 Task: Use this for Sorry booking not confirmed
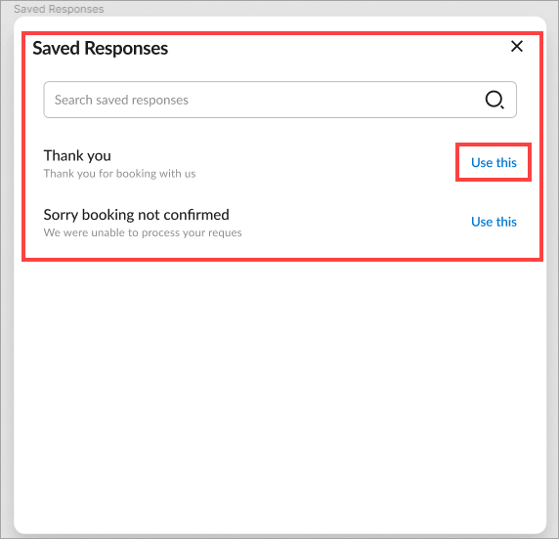click(494, 222)
